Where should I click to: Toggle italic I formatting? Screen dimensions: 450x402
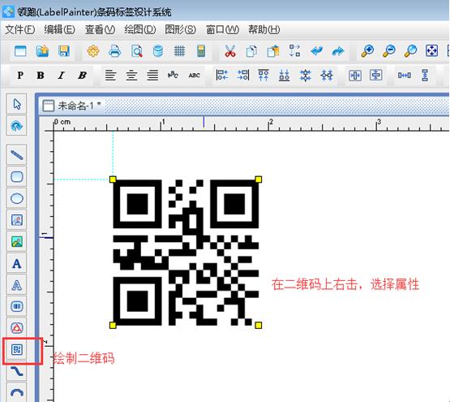61,76
